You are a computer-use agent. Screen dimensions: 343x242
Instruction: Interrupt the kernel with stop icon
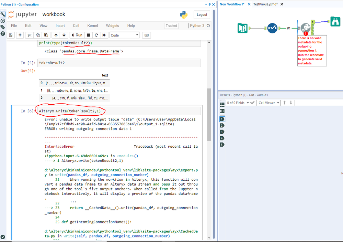(x=88, y=35)
